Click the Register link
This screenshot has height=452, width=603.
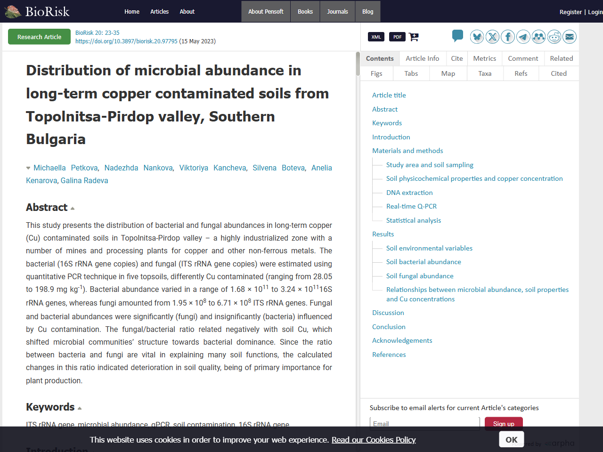pyautogui.click(x=570, y=12)
